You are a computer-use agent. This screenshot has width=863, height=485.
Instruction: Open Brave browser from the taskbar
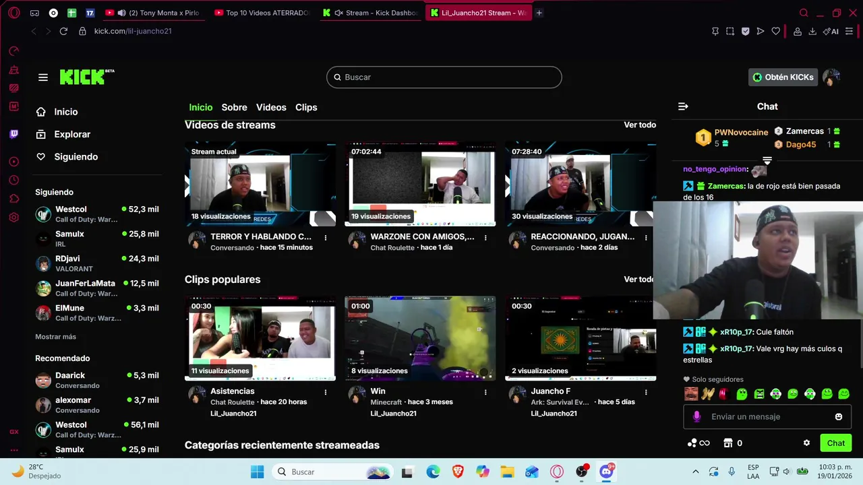[458, 472]
